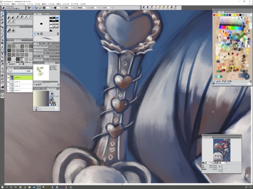Open the 効果(T) menu

59,4
